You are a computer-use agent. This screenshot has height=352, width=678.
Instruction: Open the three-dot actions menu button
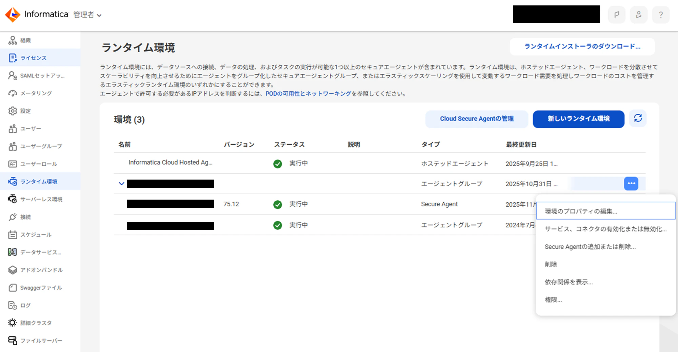631,184
